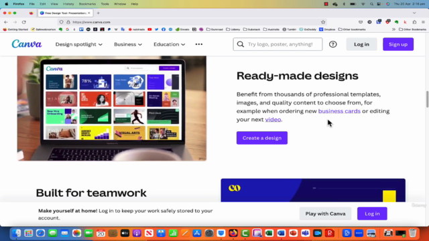Image resolution: width=429 pixels, height=241 pixels.
Task: Expand the Business dropdown menu
Action: (x=128, y=44)
